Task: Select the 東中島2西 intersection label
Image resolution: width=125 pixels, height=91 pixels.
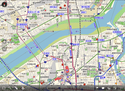Action: pyautogui.click(x=85, y=7)
